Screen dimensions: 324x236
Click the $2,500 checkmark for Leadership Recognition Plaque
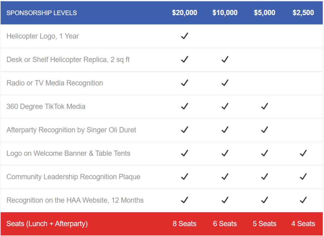[x=303, y=177]
